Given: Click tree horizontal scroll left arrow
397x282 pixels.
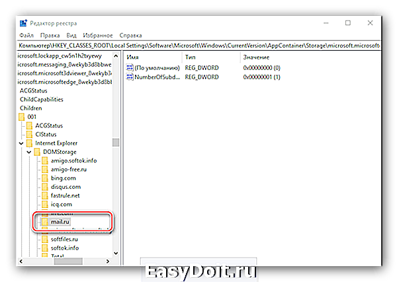Looking at the screenshot, I should 21,262.
